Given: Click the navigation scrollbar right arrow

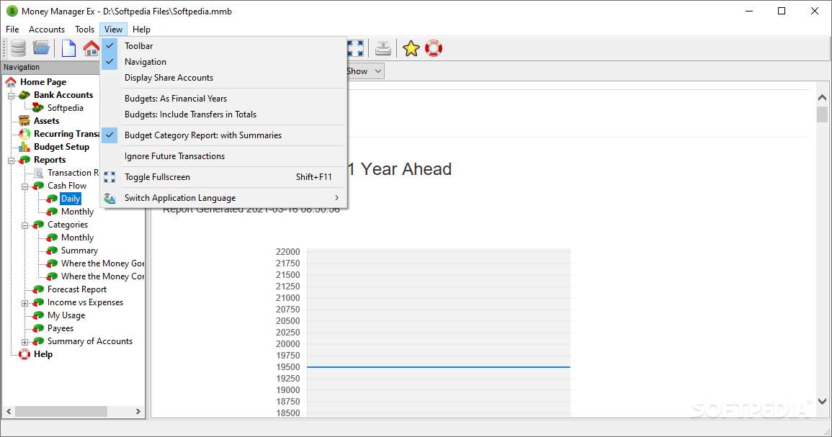Looking at the screenshot, I should [138, 412].
